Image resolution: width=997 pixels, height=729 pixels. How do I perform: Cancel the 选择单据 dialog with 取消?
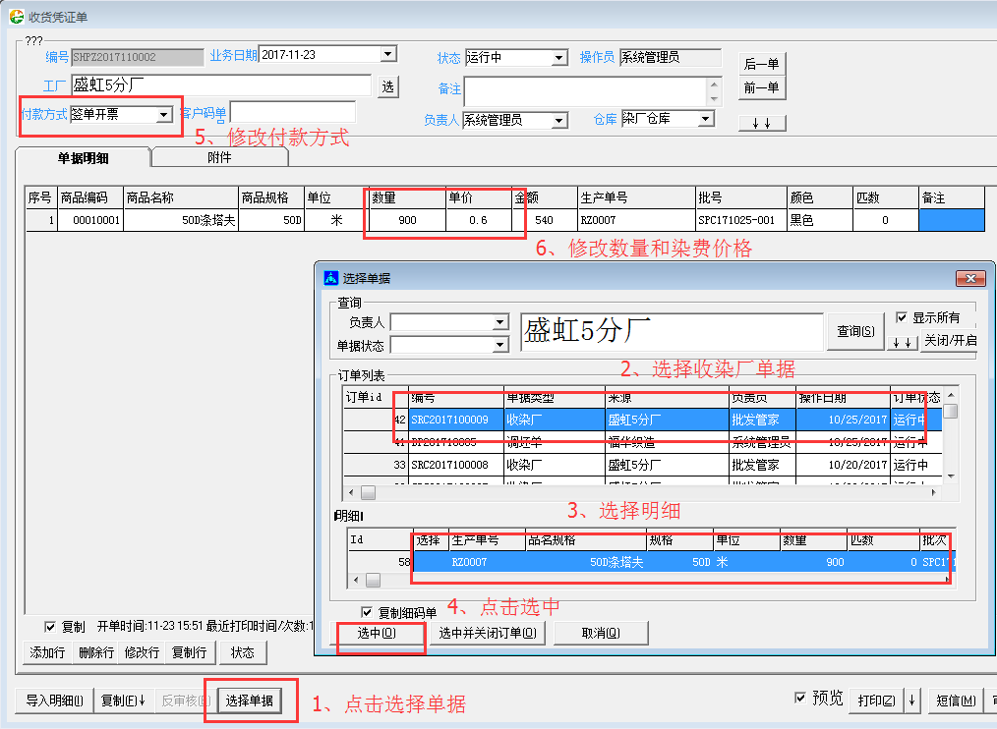tap(601, 633)
